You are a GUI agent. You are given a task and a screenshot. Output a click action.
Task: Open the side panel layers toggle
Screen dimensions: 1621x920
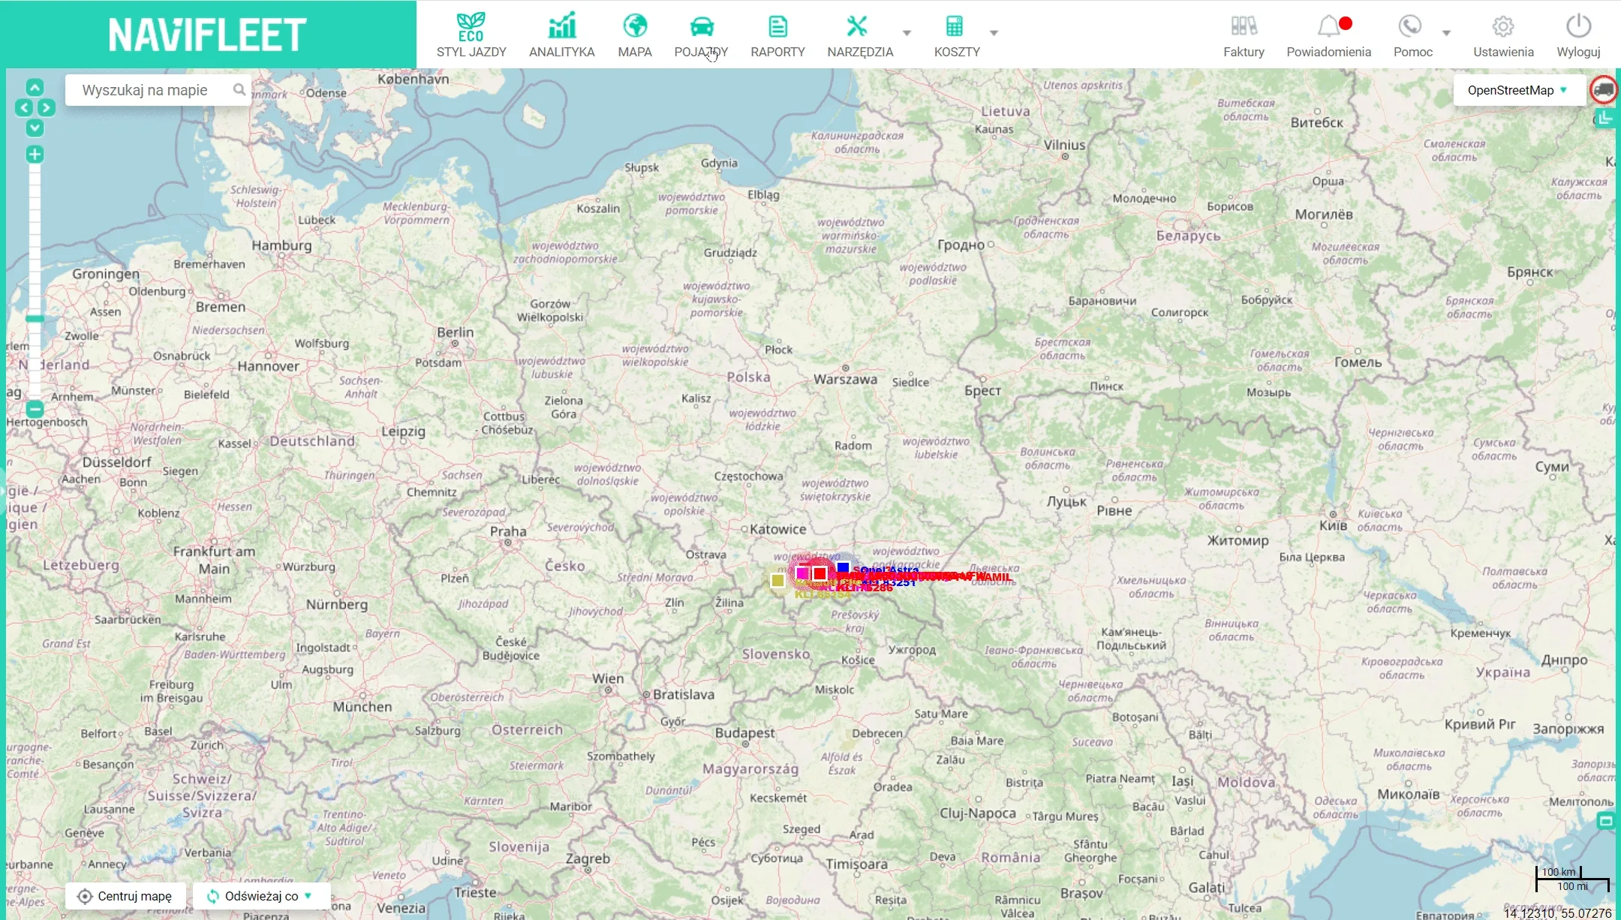click(x=1604, y=118)
